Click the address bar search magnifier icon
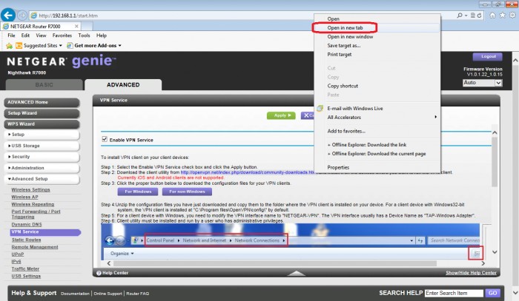This screenshot has height=301, width=519. tap(460, 16)
